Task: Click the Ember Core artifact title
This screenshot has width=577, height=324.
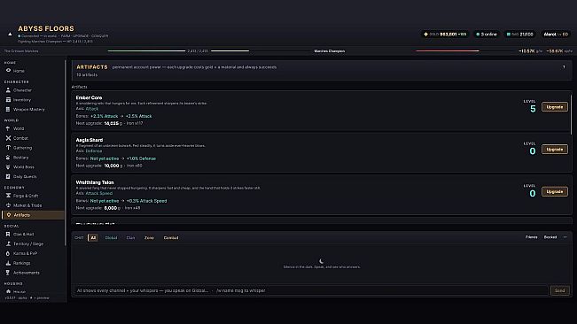Action: click(x=89, y=97)
